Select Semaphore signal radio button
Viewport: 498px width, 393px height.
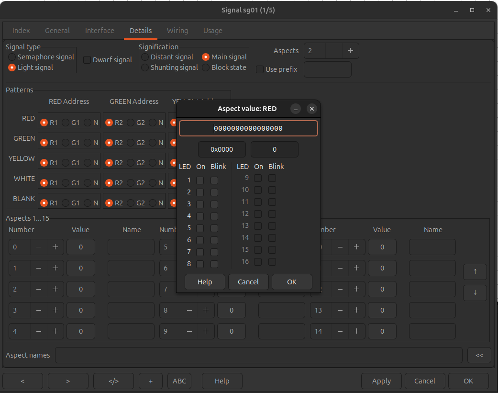(x=12, y=57)
